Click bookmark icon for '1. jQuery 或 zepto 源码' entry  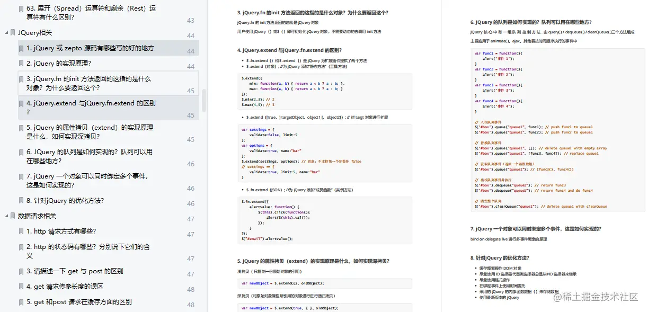tap(21, 48)
